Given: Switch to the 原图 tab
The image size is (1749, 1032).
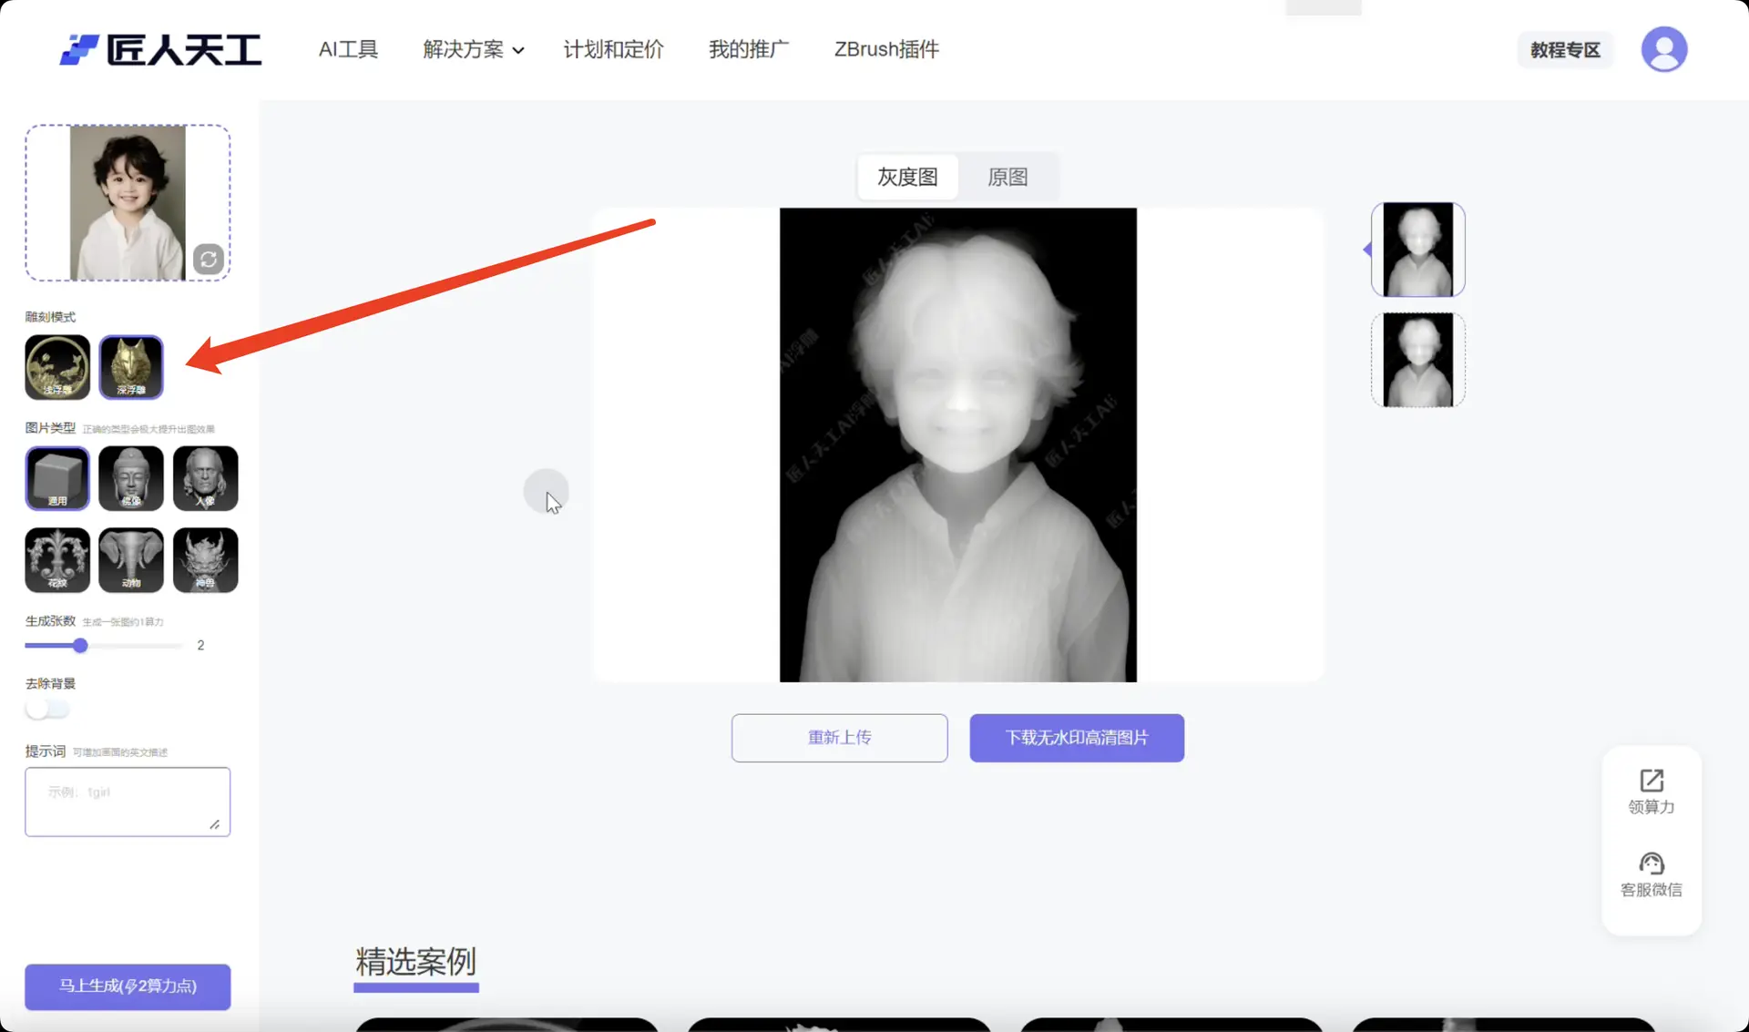Looking at the screenshot, I should 1007,177.
